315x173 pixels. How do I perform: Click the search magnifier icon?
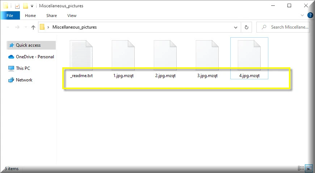coord(264,27)
